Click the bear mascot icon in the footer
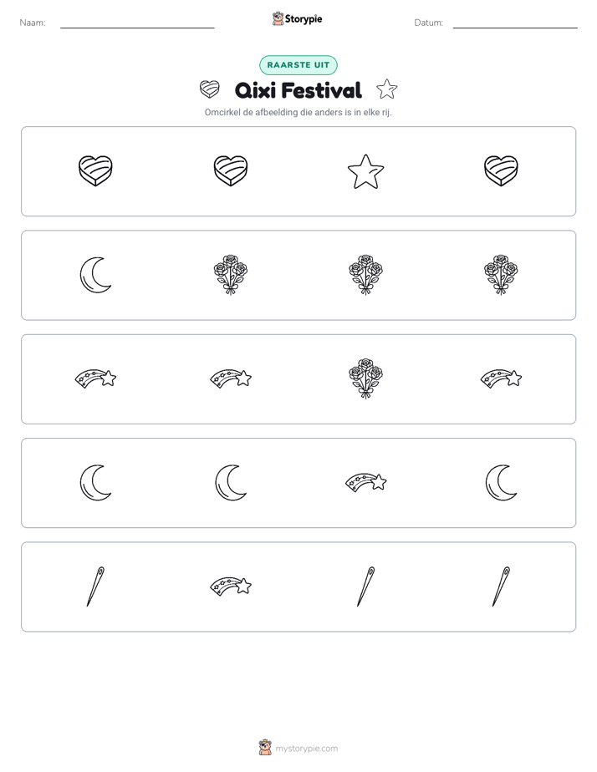597x772 pixels. (265, 748)
